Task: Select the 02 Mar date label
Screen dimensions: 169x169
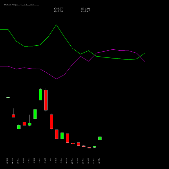Action: coord(99,161)
